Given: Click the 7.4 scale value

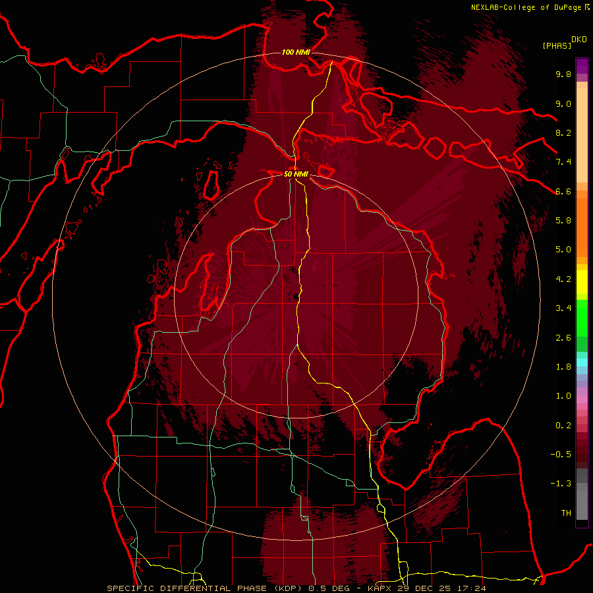Looking at the screenshot, I should (563, 162).
